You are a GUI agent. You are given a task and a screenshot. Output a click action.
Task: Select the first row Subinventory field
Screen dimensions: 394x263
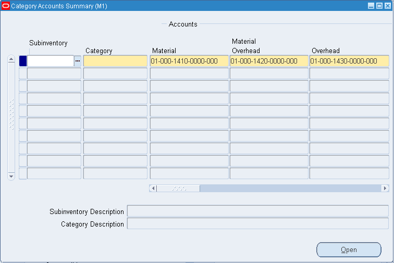click(x=51, y=61)
